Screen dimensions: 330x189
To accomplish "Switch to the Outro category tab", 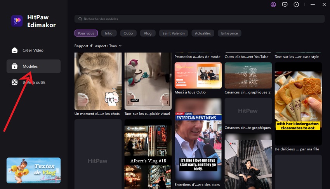I will pos(128,33).
